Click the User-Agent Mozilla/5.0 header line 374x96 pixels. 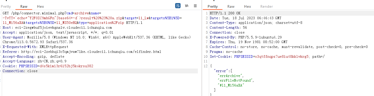(97, 37)
